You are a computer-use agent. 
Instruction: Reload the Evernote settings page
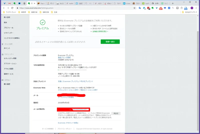12,8
